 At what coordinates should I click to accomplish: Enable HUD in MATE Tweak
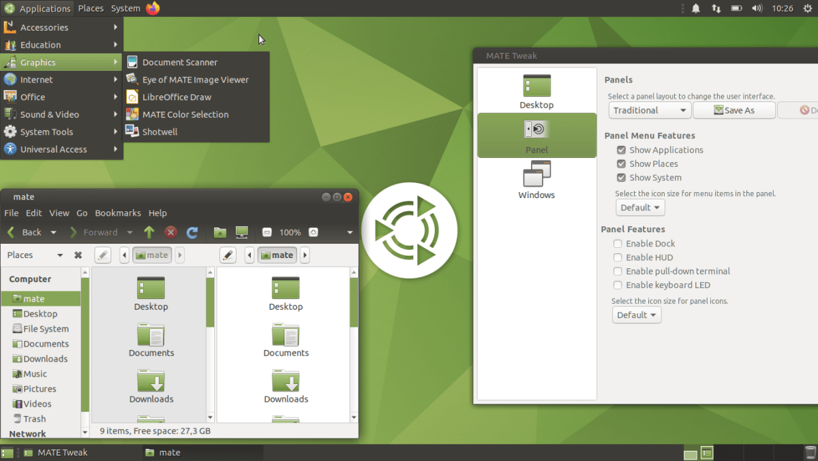pyautogui.click(x=617, y=257)
